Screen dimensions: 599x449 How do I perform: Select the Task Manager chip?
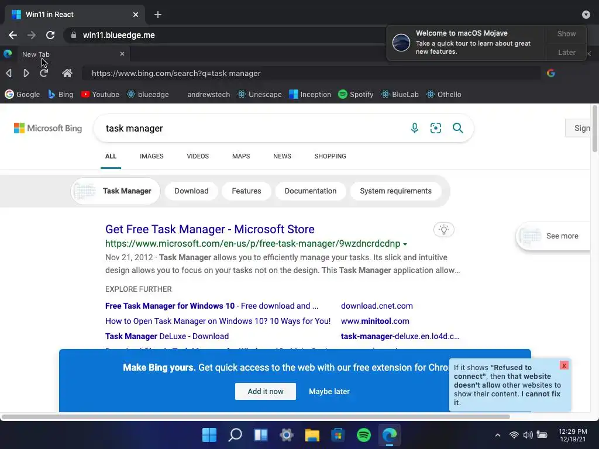tap(115, 191)
